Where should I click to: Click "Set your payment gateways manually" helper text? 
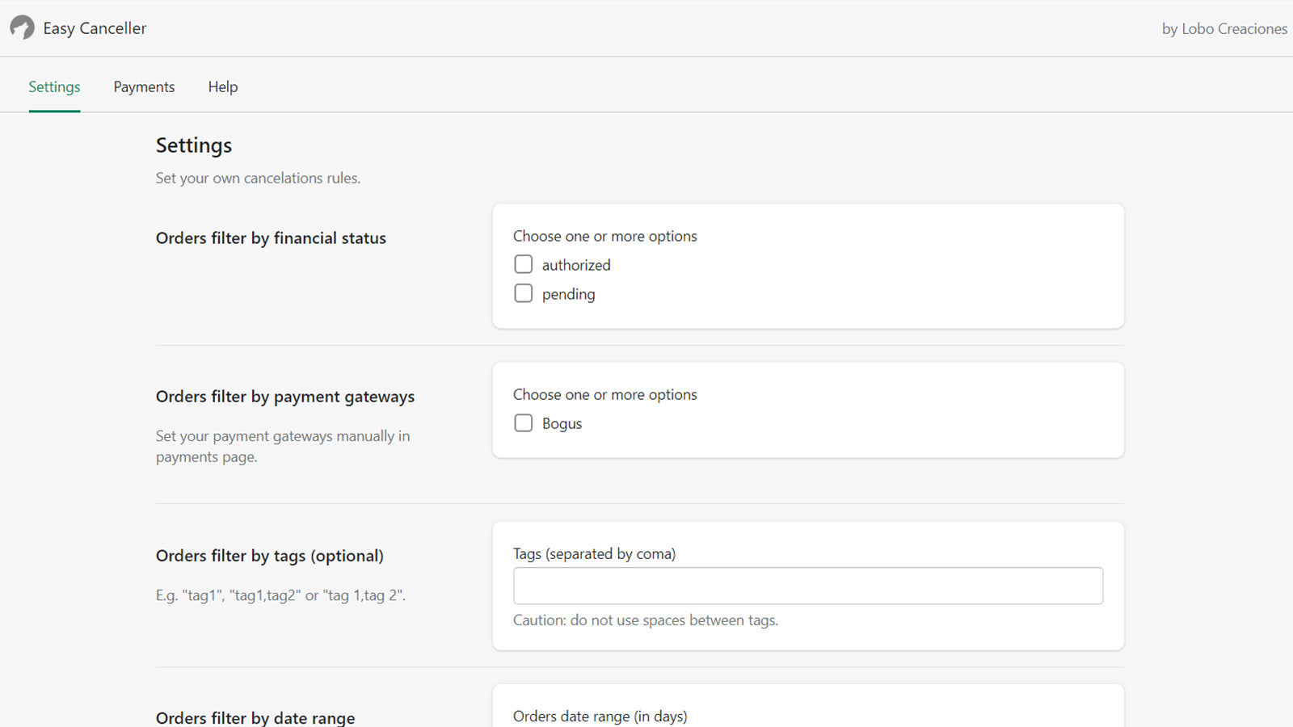click(x=282, y=446)
